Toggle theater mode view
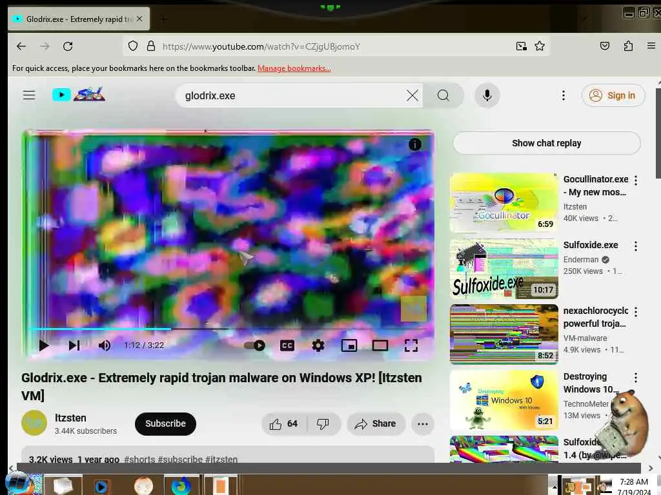This screenshot has width=661, height=495. click(380, 345)
